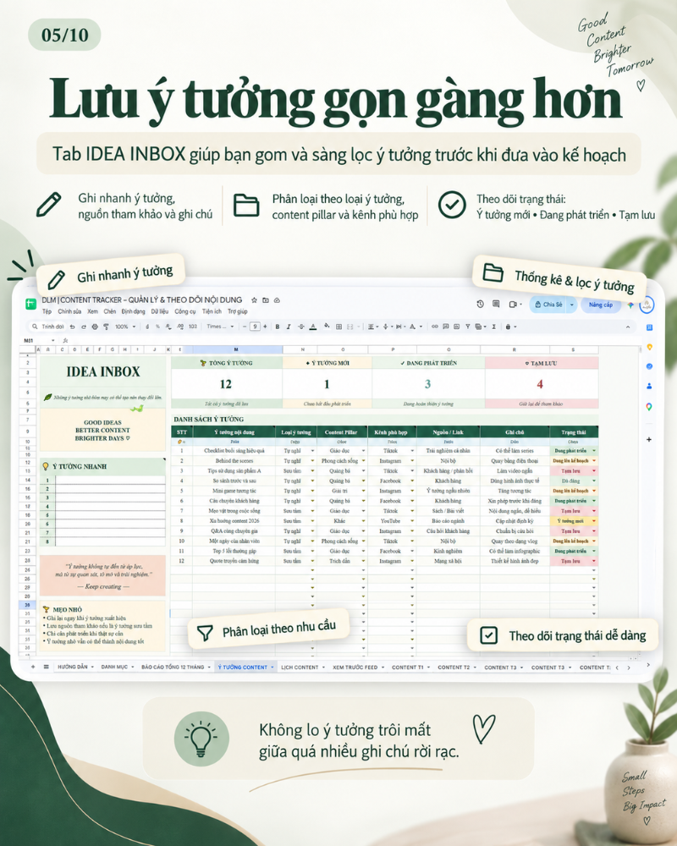Open the zoom 100% dropdown
The height and width of the screenshot is (846, 677).
click(126, 327)
